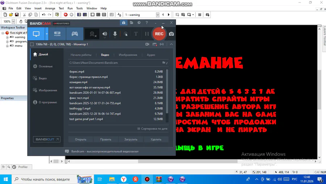This screenshot has width=326, height=184.
Task: Switch to the Аудио tab
Action: point(151,55)
